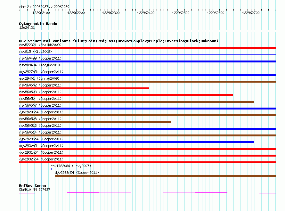The image size is (285, 211).
Task: Select the brown esv29401 complex bar
Action: pos(147,82)
